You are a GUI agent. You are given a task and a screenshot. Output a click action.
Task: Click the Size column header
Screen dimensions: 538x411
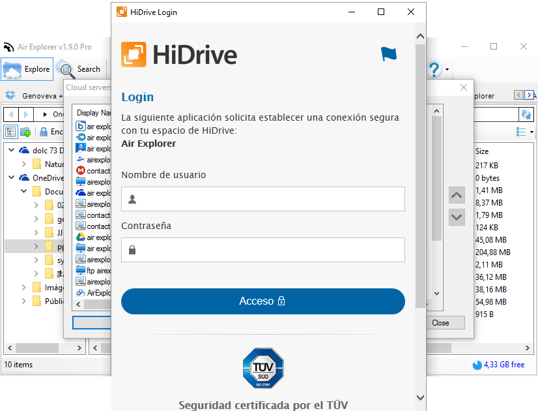pos(482,151)
